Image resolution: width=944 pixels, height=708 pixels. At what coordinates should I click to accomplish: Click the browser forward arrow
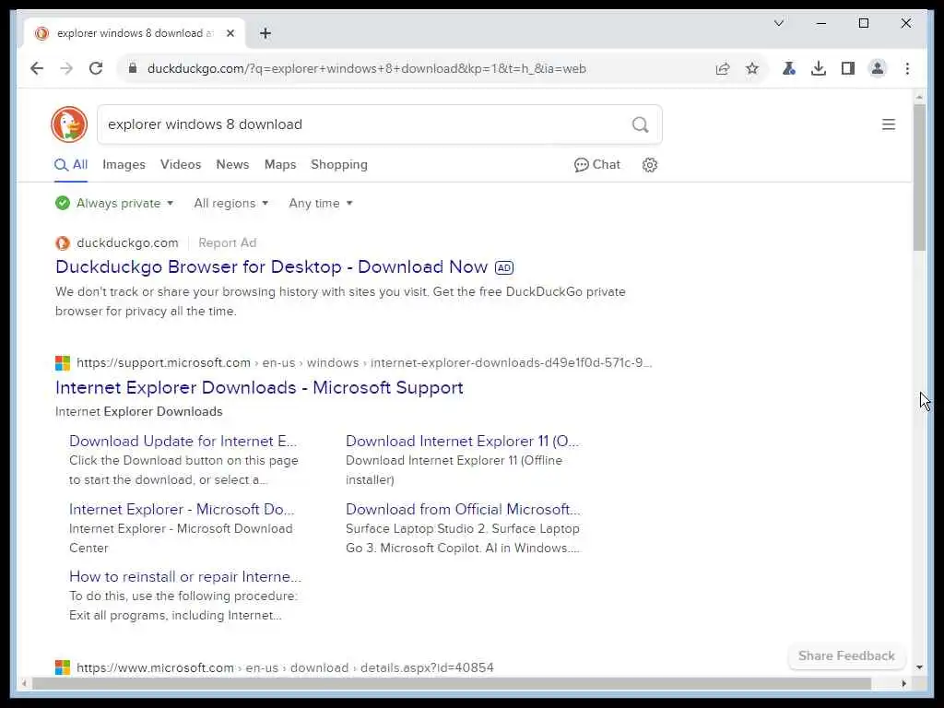tap(66, 68)
